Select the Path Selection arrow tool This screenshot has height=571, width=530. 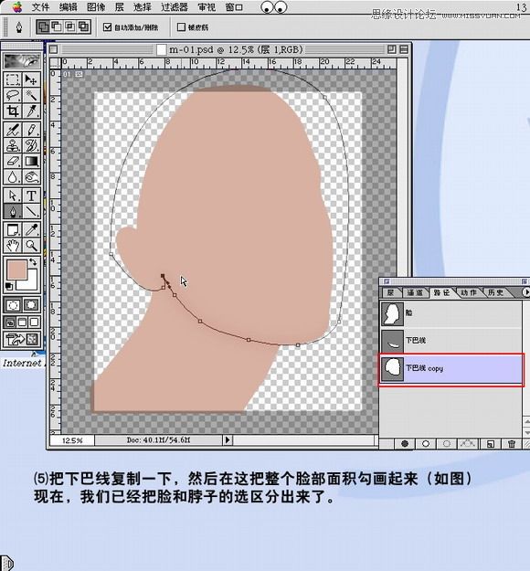[13, 196]
